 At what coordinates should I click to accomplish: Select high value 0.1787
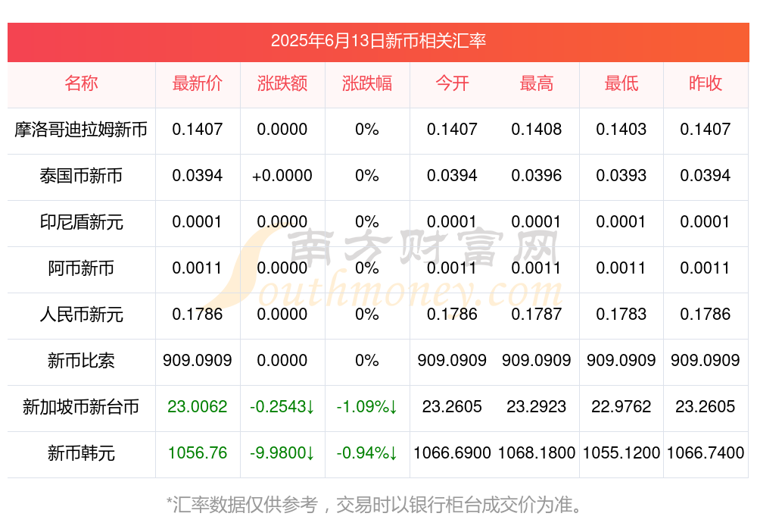[537, 315]
